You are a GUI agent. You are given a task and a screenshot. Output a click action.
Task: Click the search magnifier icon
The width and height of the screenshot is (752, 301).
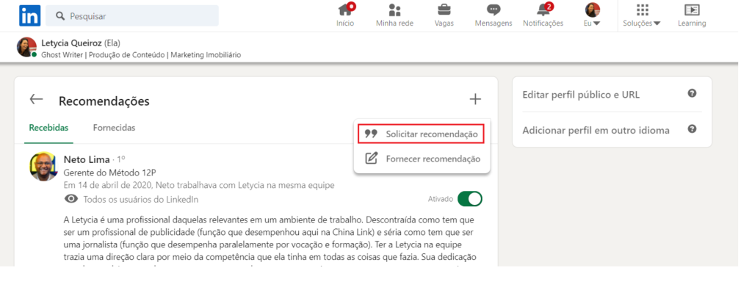pos(60,16)
